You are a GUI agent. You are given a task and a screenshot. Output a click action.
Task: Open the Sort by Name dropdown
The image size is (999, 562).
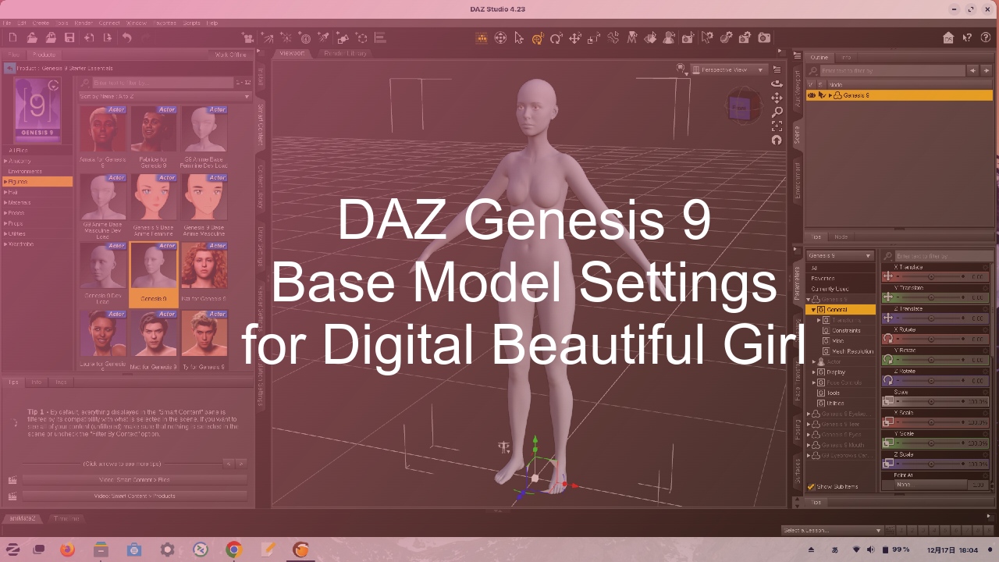coord(165,96)
